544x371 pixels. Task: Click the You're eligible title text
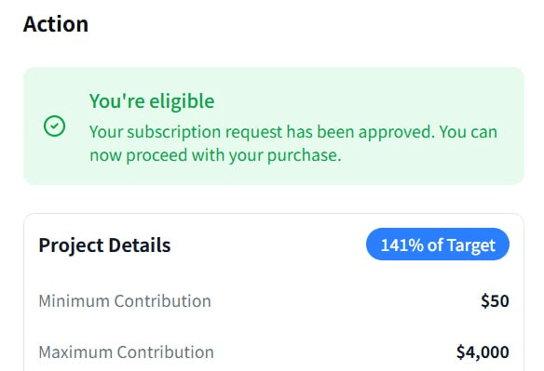[x=152, y=101]
